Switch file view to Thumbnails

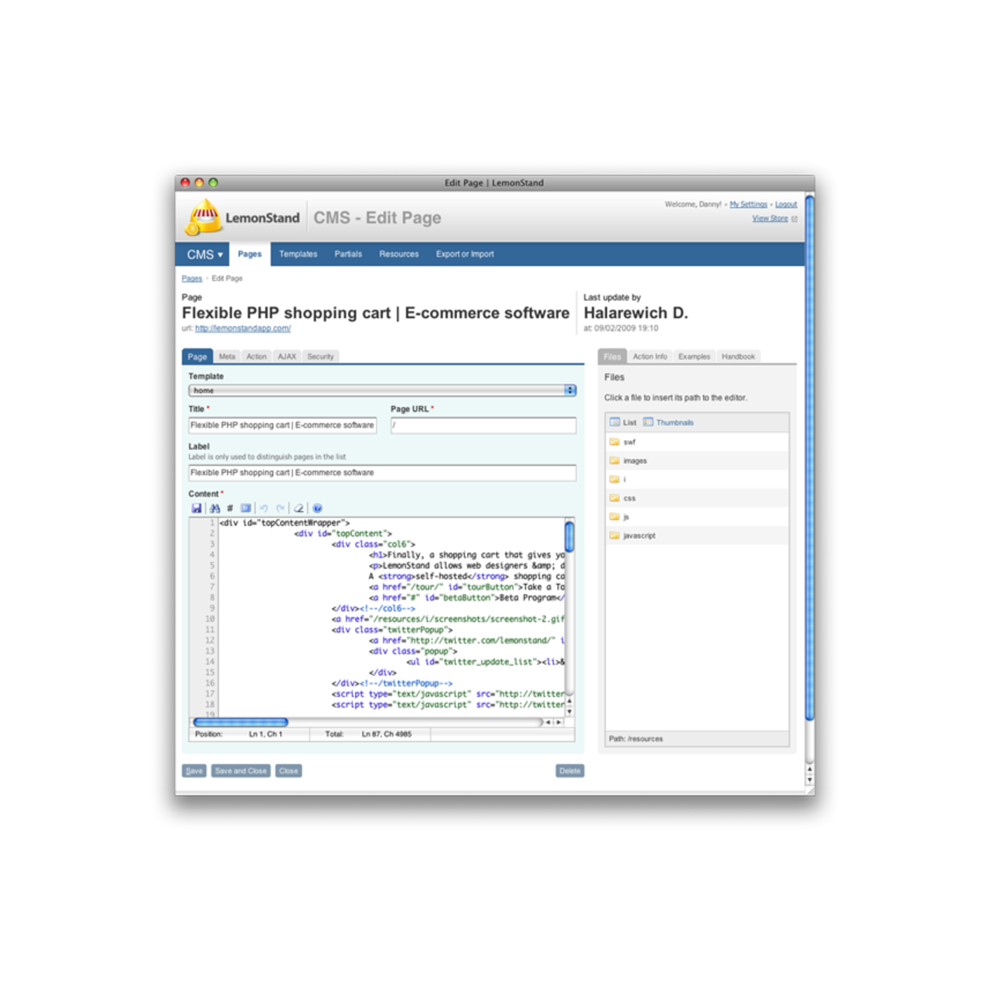669,422
